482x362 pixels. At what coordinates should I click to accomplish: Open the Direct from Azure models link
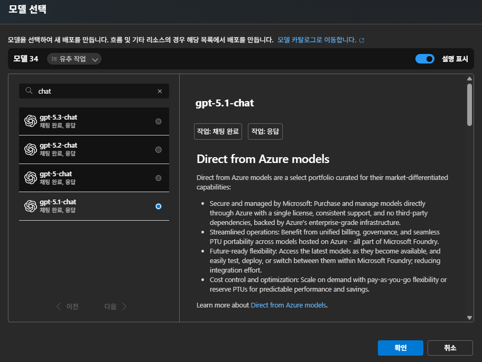288,305
